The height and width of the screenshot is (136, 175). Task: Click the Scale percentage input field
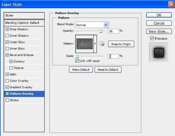(113, 56)
